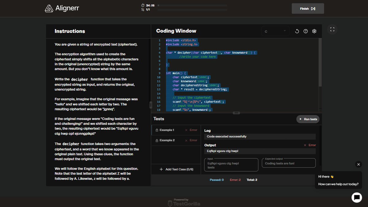Screen dimensions: 368x207
Task: Click the 'char * decipher' function signature line
Action: (x=211, y=53)
